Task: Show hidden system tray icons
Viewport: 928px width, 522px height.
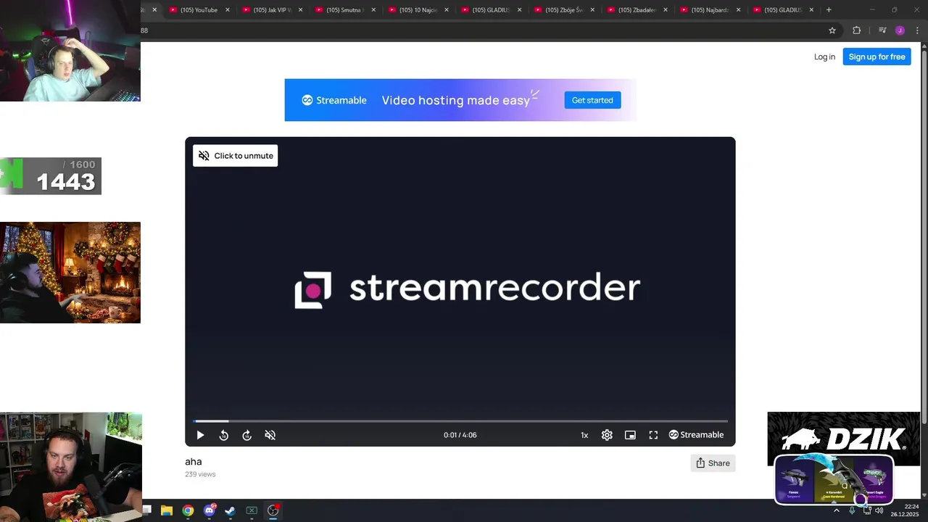Action: 836,510
